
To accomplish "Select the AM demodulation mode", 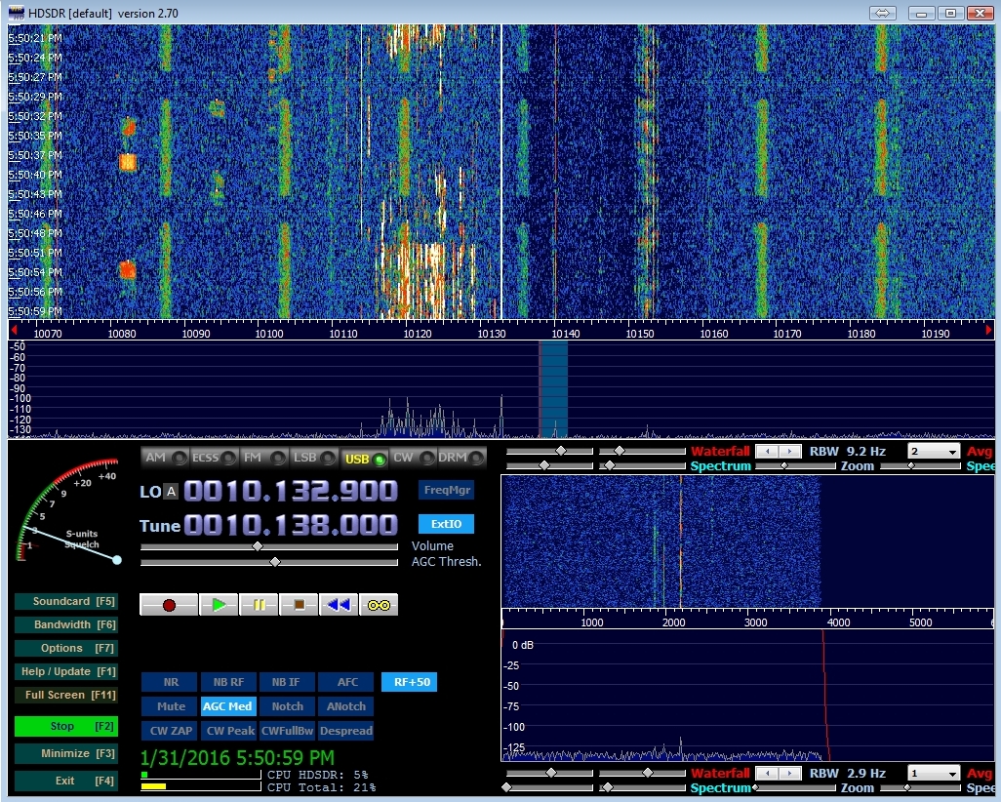I will pyautogui.click(x=165, y=458).
